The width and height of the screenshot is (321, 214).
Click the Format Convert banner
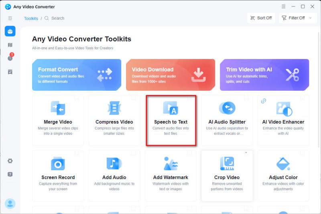[x=77, y=75]
